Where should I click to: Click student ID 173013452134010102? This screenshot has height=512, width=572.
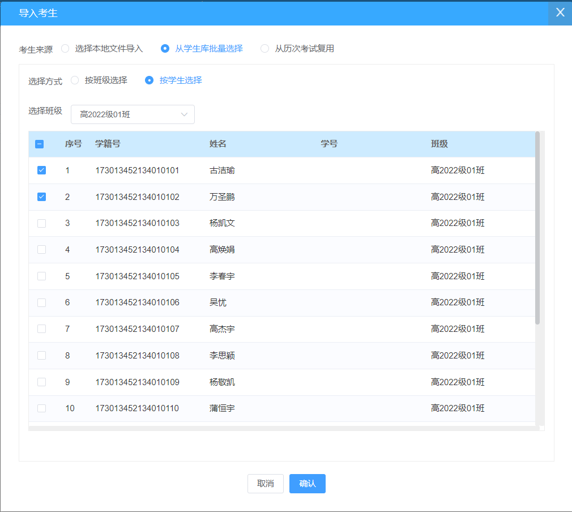[137, 197]
